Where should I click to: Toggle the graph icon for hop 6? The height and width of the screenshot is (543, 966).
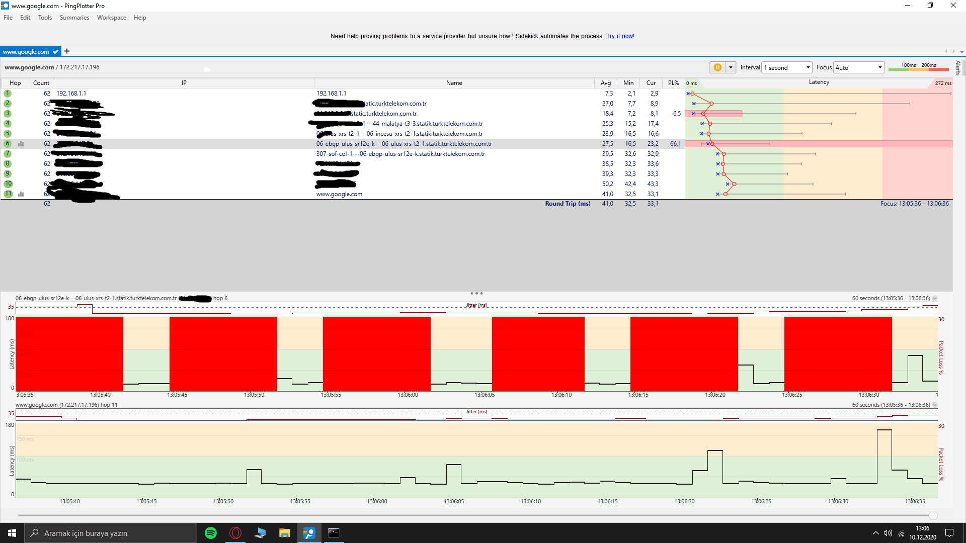point(21,144)
